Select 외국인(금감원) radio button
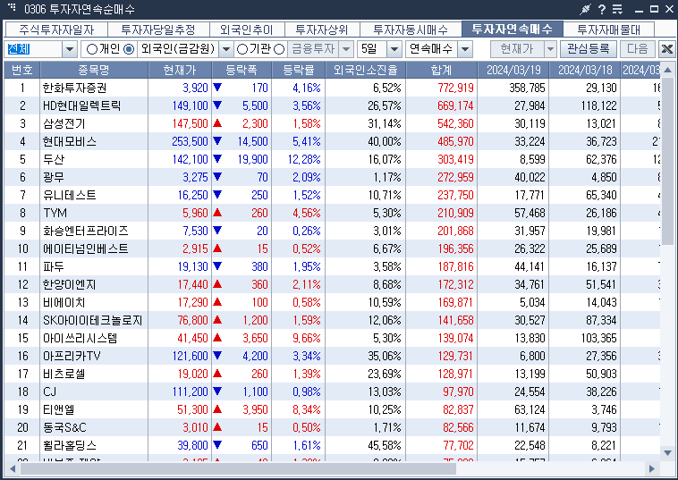 click(x=129, y=49)
